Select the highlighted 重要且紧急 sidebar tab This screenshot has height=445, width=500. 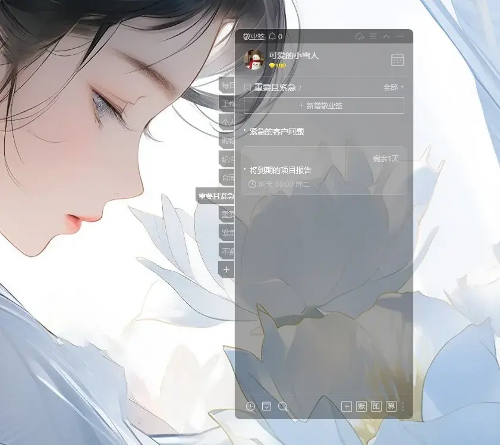point(215,196)
